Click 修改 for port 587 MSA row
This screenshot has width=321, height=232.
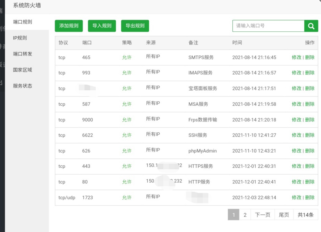[x=296, y=104]
